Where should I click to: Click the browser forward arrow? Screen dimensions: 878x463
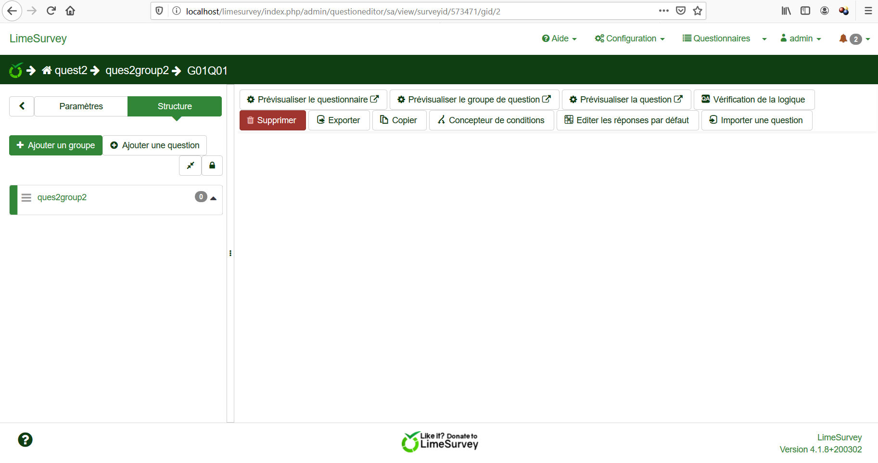pyautogui.click(x=32, y=11)
